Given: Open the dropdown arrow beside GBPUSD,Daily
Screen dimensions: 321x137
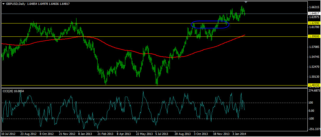Looking at the screenshot, I should 3,4.
